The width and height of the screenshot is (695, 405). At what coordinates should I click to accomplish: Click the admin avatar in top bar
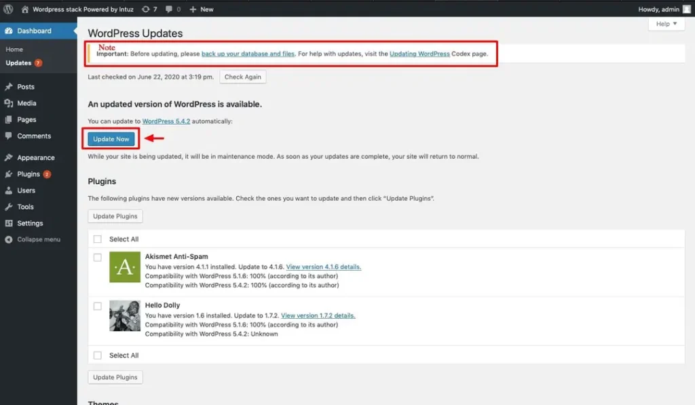coord(687,9)
